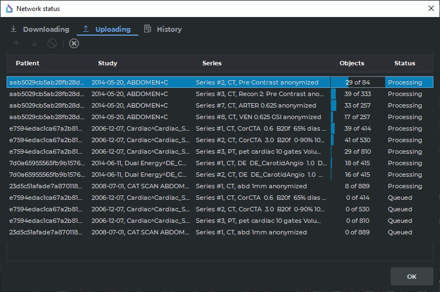This screenshot has height=292, width=440.
Task: Click the cancel selected upload icon
Action: [x=52, y=43]
